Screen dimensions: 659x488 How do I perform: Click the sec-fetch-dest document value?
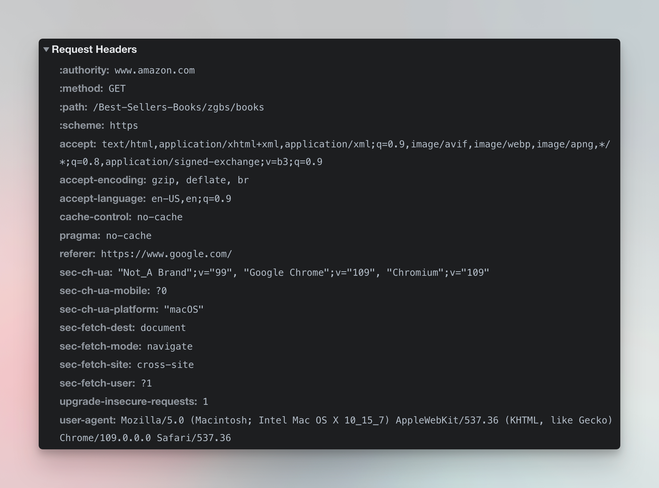(163, 328)
